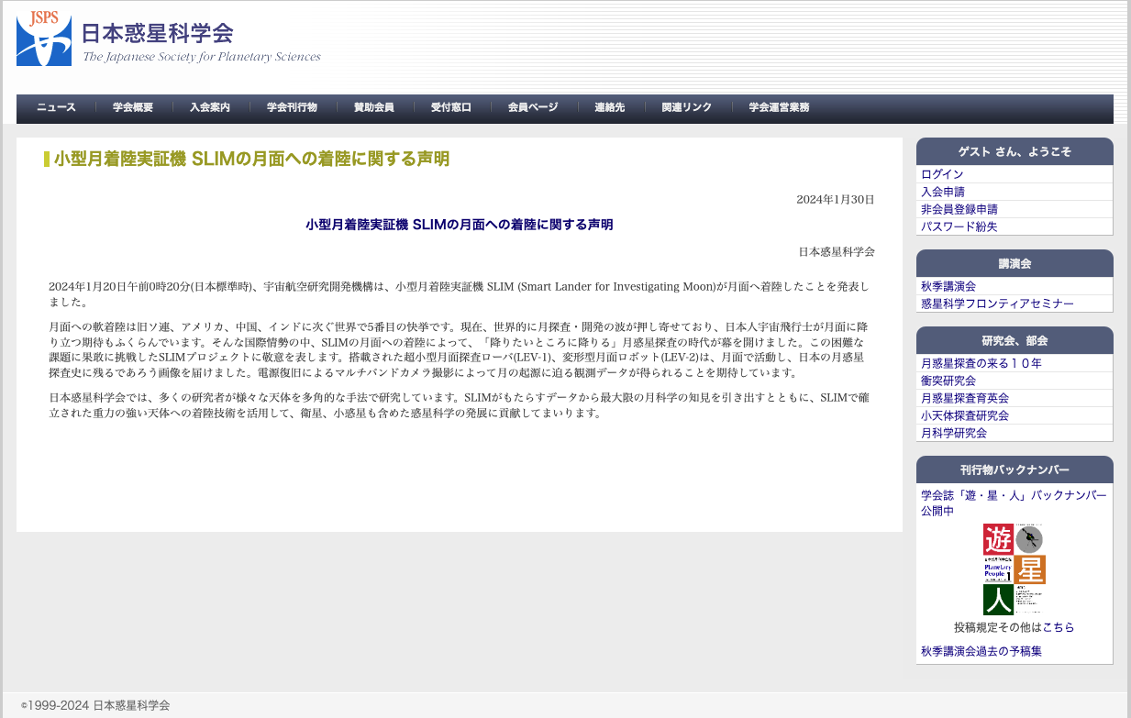Open the 月科学研究会 link

click(x=954, y=433)
